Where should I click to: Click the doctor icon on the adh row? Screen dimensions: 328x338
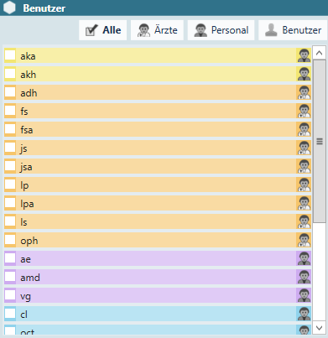coord(304,92)
